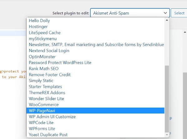
Task: Click the Select button
Action: pyautogui.click(x=179, y=13)
